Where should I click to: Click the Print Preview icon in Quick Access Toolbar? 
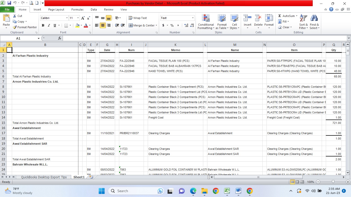pyautogui.click(x=31, y=3)
